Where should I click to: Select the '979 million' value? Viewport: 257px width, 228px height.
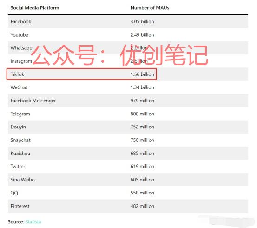[x=142, y=101]
